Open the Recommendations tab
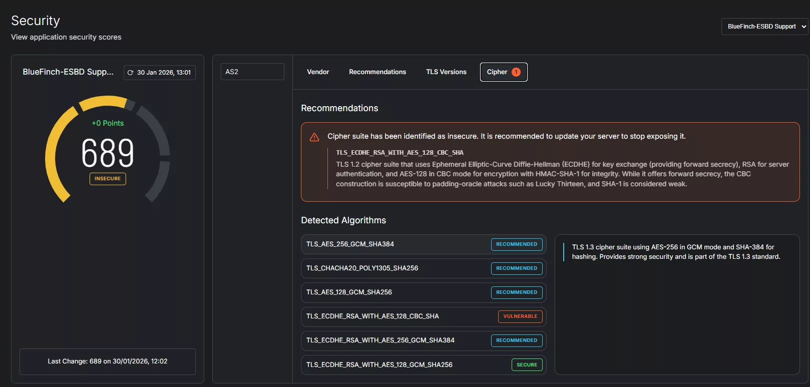The height and width of the screenshot is (387, 810). pyautogui.click(x=377, y=72)
